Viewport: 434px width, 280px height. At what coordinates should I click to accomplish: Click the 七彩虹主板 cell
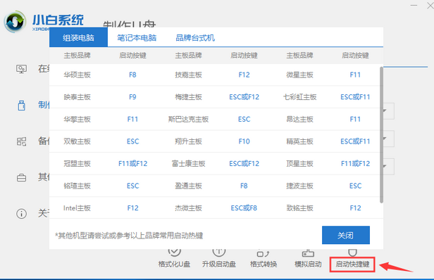299,97
